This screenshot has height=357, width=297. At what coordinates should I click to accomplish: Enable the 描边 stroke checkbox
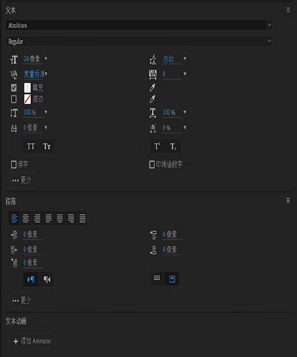pyautogui.click(x=14, y=99)
